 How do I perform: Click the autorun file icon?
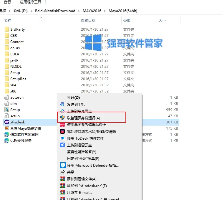6,97
